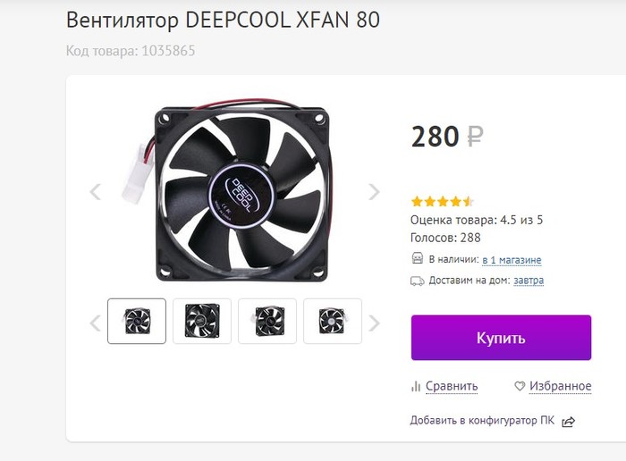Click the 'завтра' delivery link
626x461 pixels.
528,281
